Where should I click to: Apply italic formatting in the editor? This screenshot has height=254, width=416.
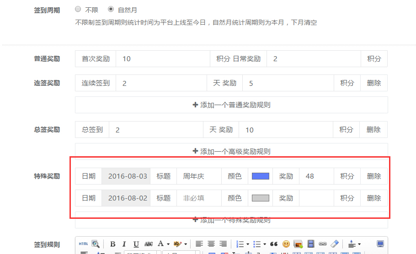coord(124,244)
